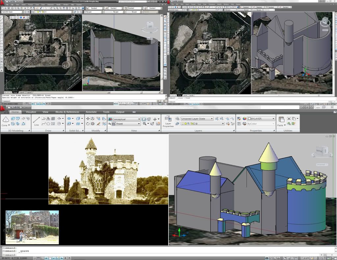Click the ribbon minimize toggle button
This screenshot has height=260, width=337.
pos(134,112)
